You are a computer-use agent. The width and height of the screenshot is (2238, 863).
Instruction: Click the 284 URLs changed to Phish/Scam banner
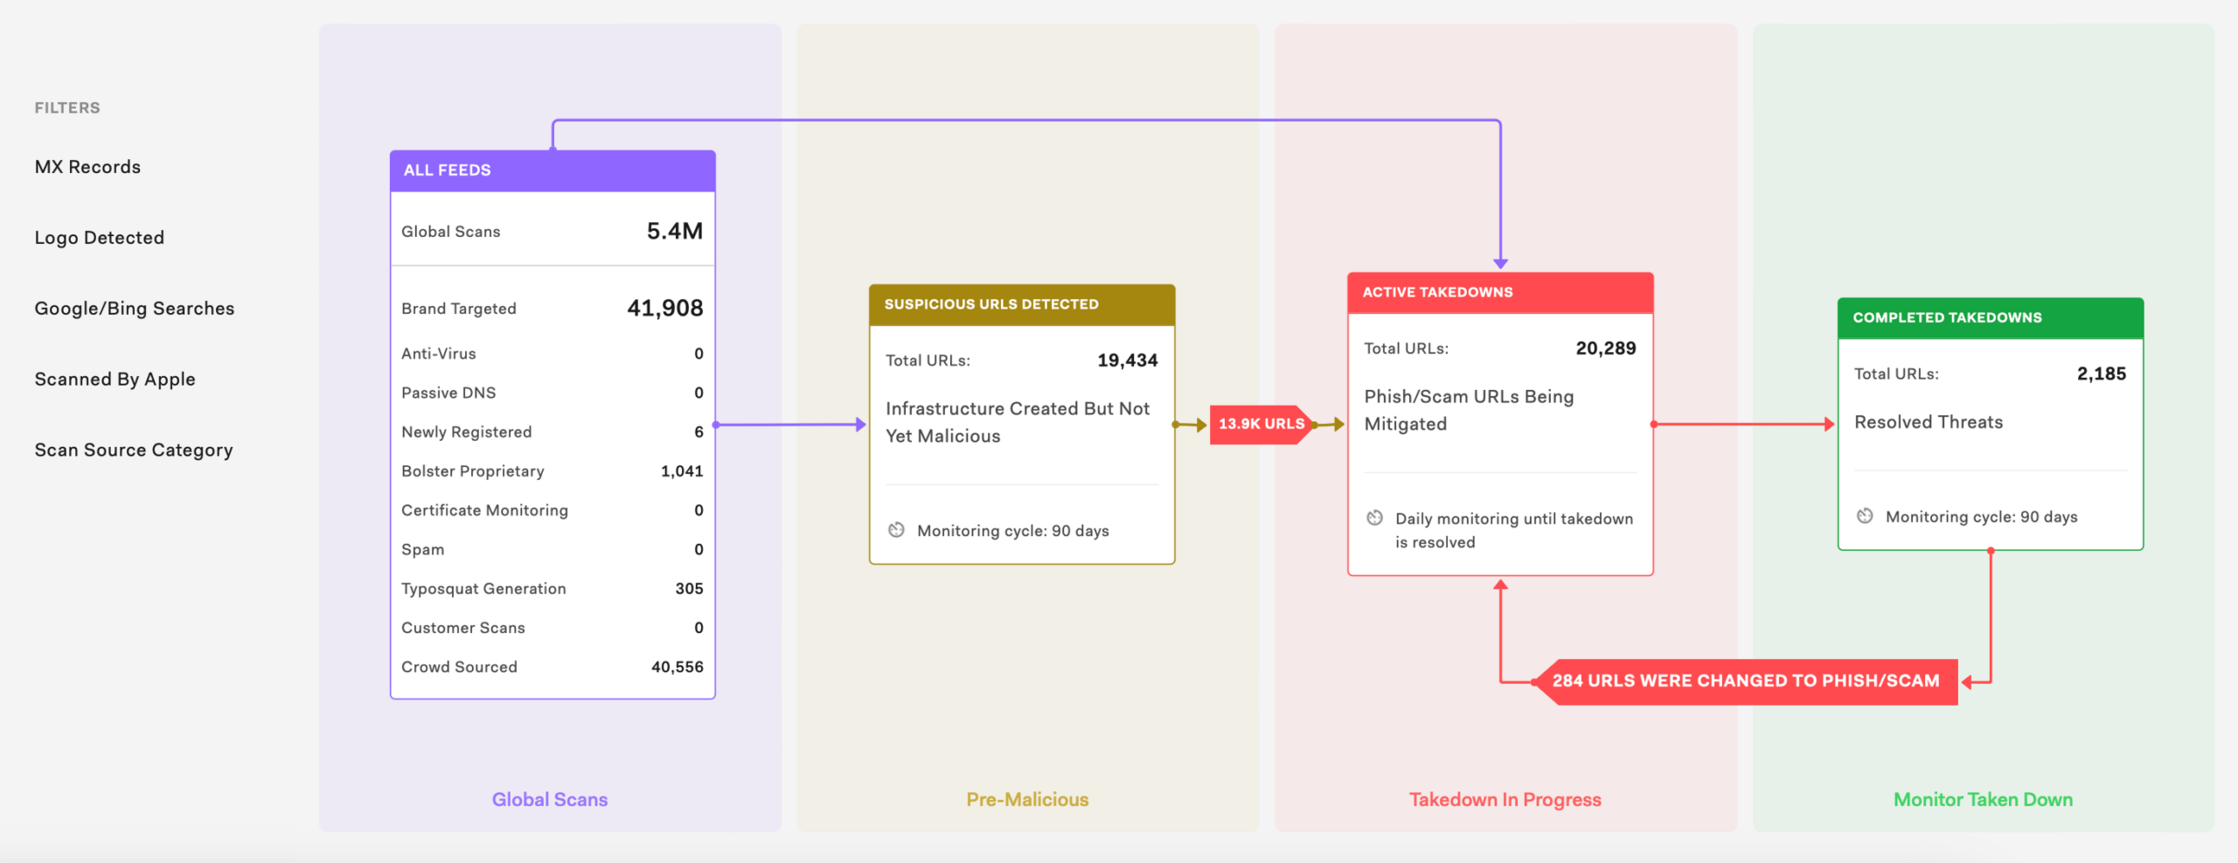(x=1745, y=681)
